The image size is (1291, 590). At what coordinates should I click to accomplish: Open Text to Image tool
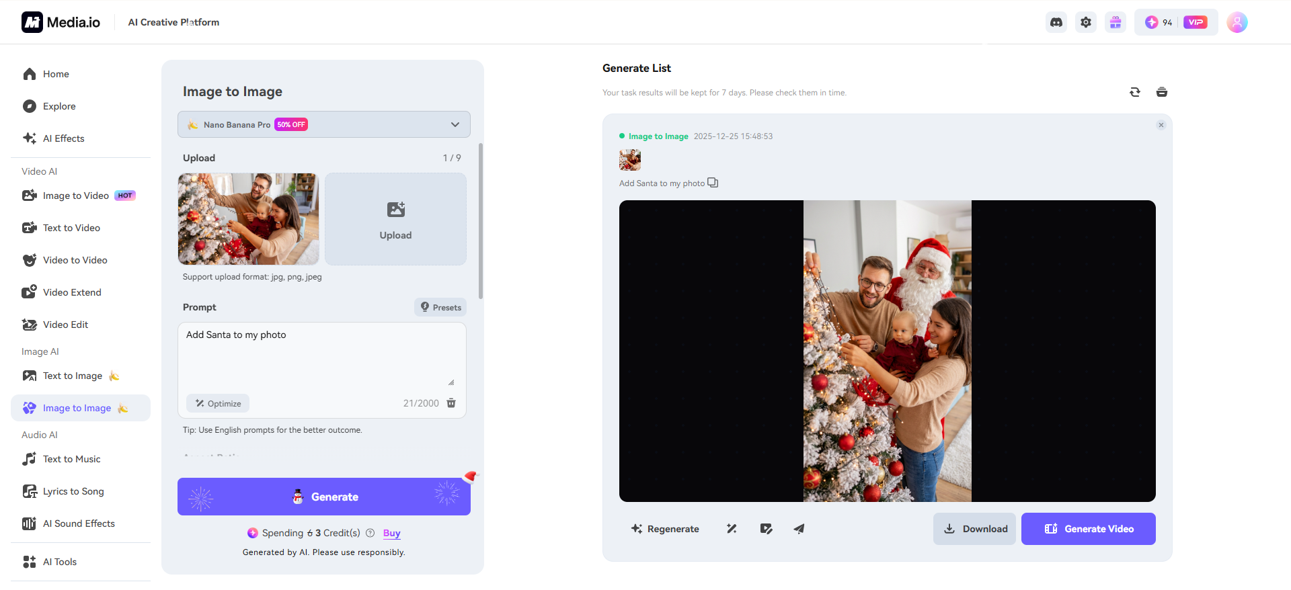81,376
